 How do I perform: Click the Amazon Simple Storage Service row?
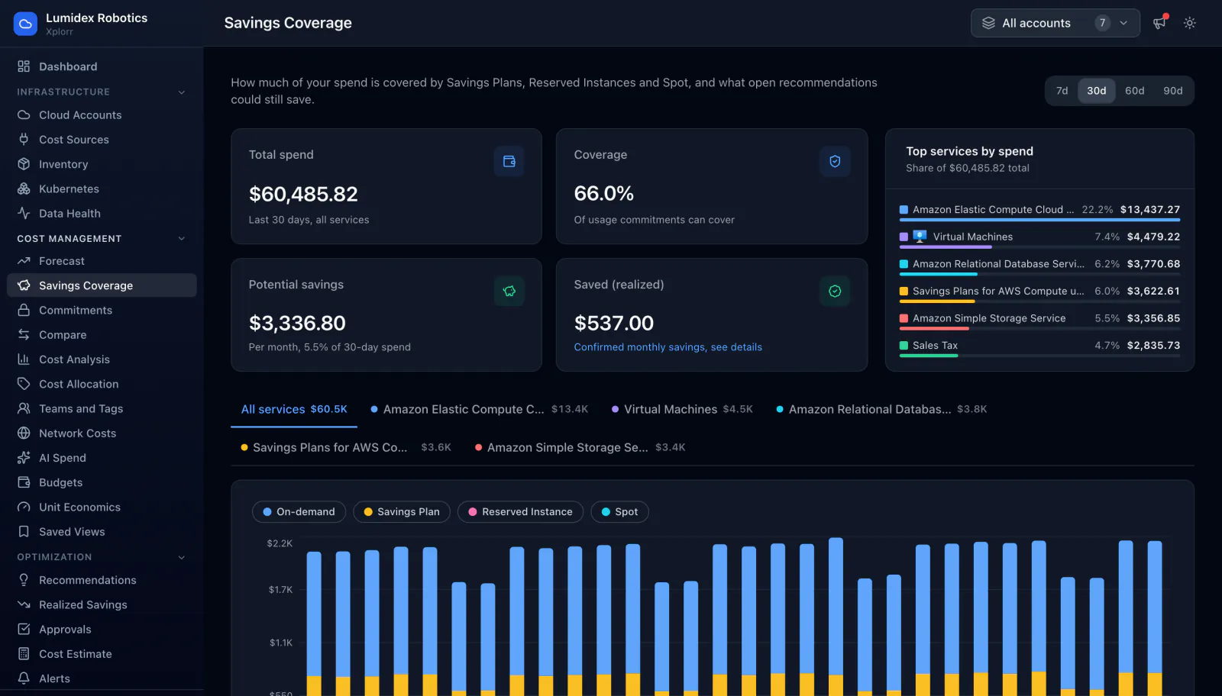pyautogui.click(x=1039, y=321)
